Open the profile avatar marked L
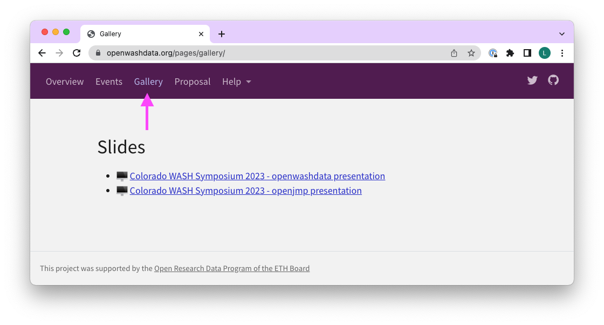Screen dimensions: 604x325 [544, 53]
